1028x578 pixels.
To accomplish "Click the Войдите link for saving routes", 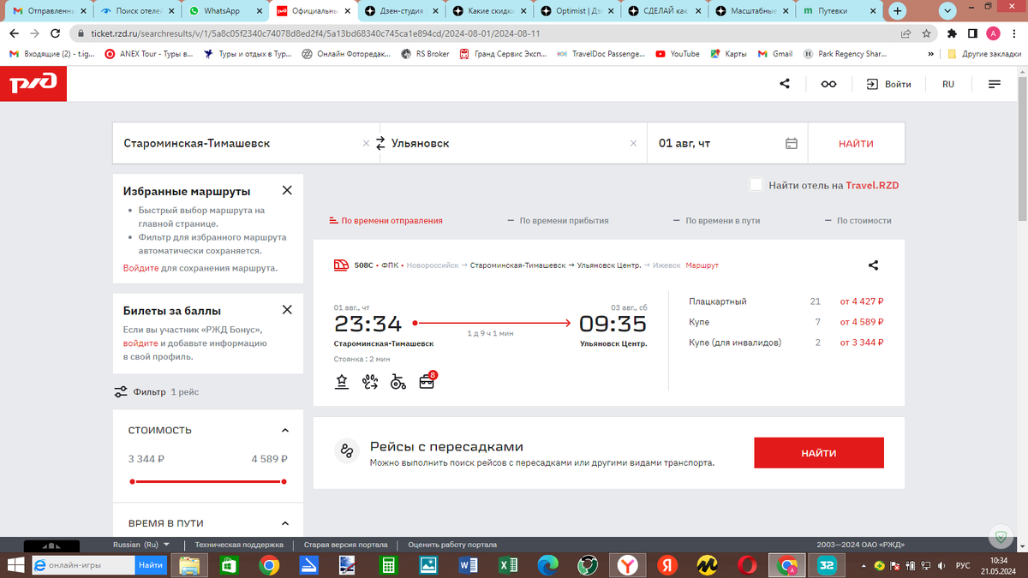I will click(140, 268).
